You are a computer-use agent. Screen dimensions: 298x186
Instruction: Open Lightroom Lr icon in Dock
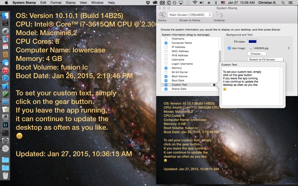[5, 125]
